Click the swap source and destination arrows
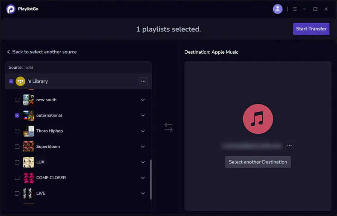337x216 pixels. click(x=168, y=127)
